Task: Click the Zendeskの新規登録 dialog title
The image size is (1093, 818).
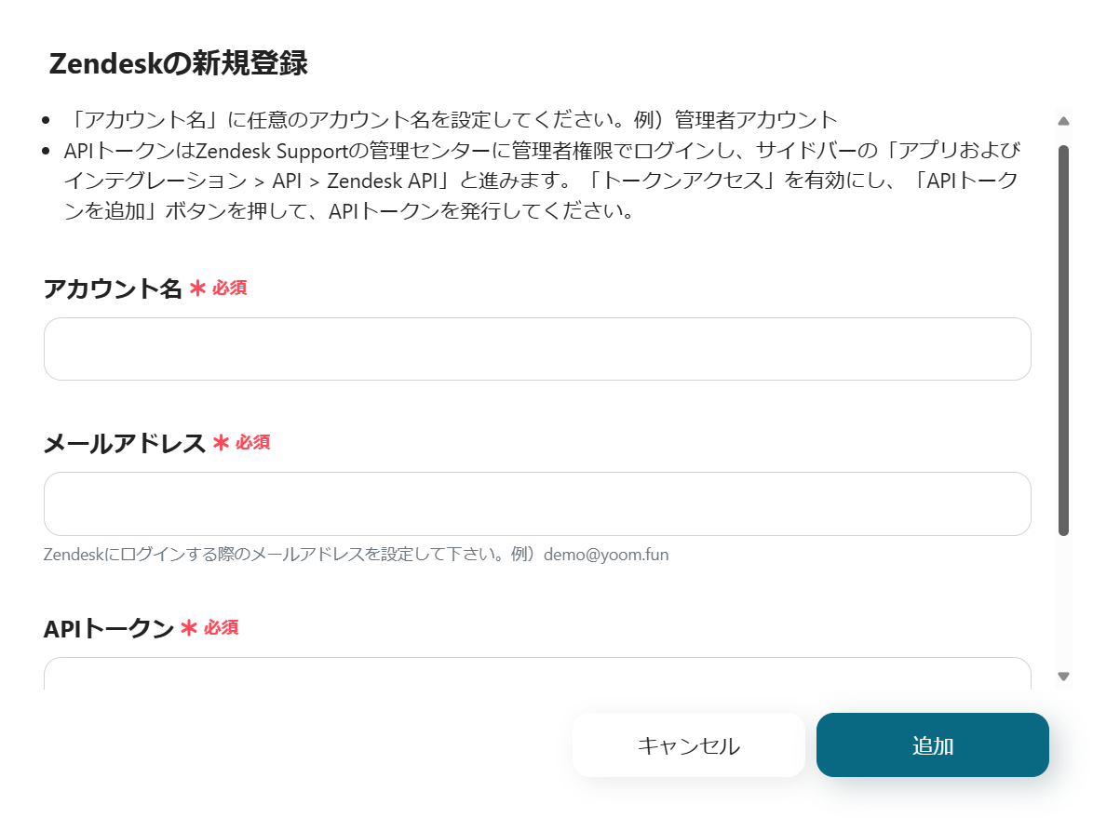Action: 178,64
